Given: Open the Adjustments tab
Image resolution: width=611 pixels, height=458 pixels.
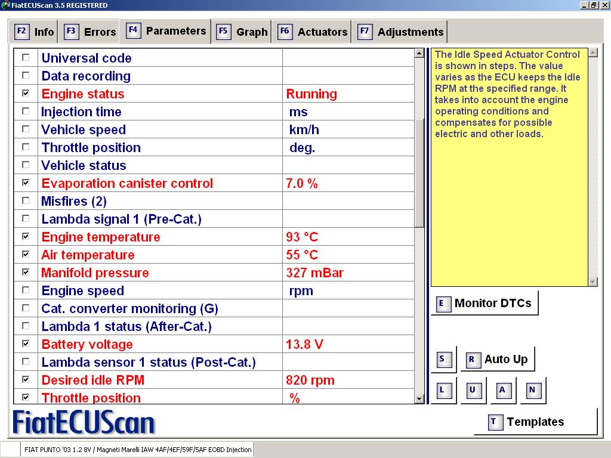Looking at the screenshot, I should pyautogui.click(x=399, y=32).
